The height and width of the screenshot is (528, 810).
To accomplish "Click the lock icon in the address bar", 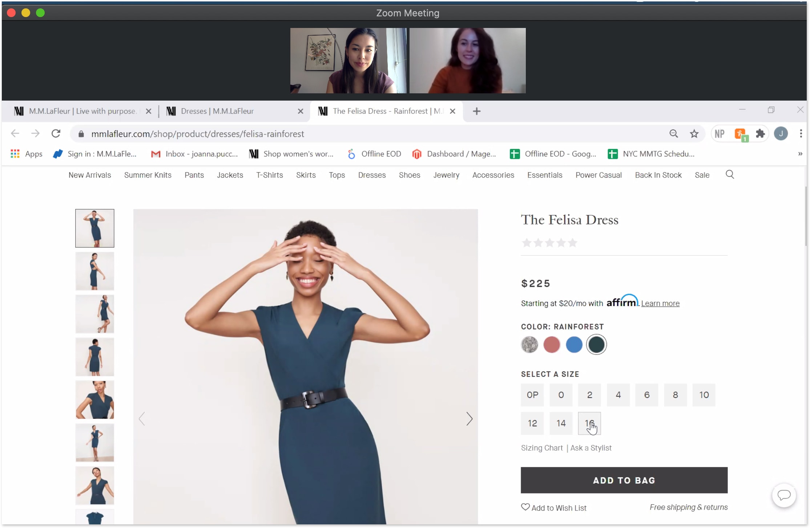I will 81,134.
